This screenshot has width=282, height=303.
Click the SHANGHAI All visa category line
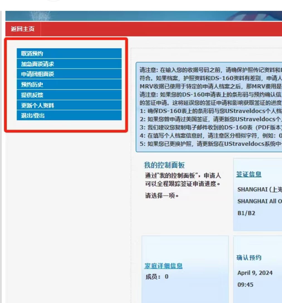tap(259, 201)
